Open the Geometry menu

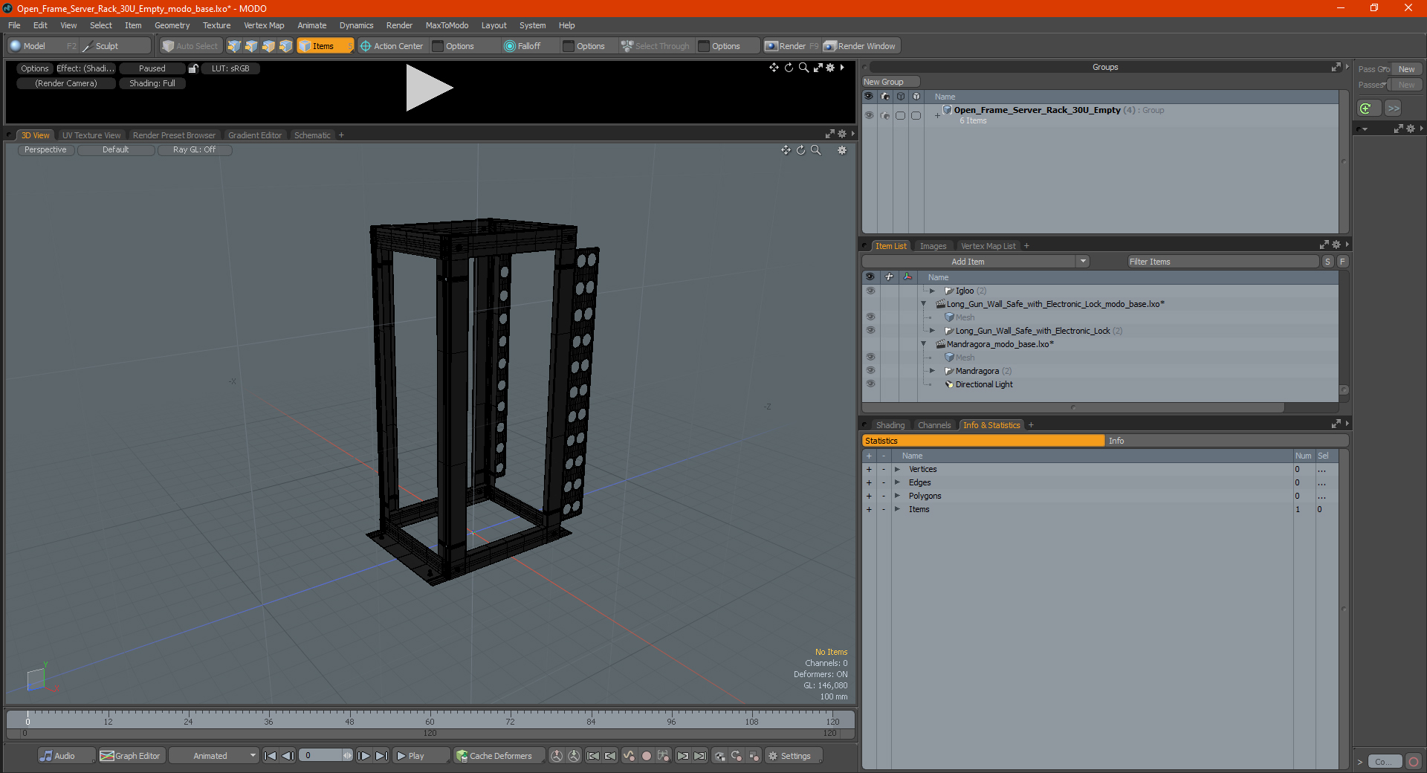pyautogui.click(x=172, y=25)
